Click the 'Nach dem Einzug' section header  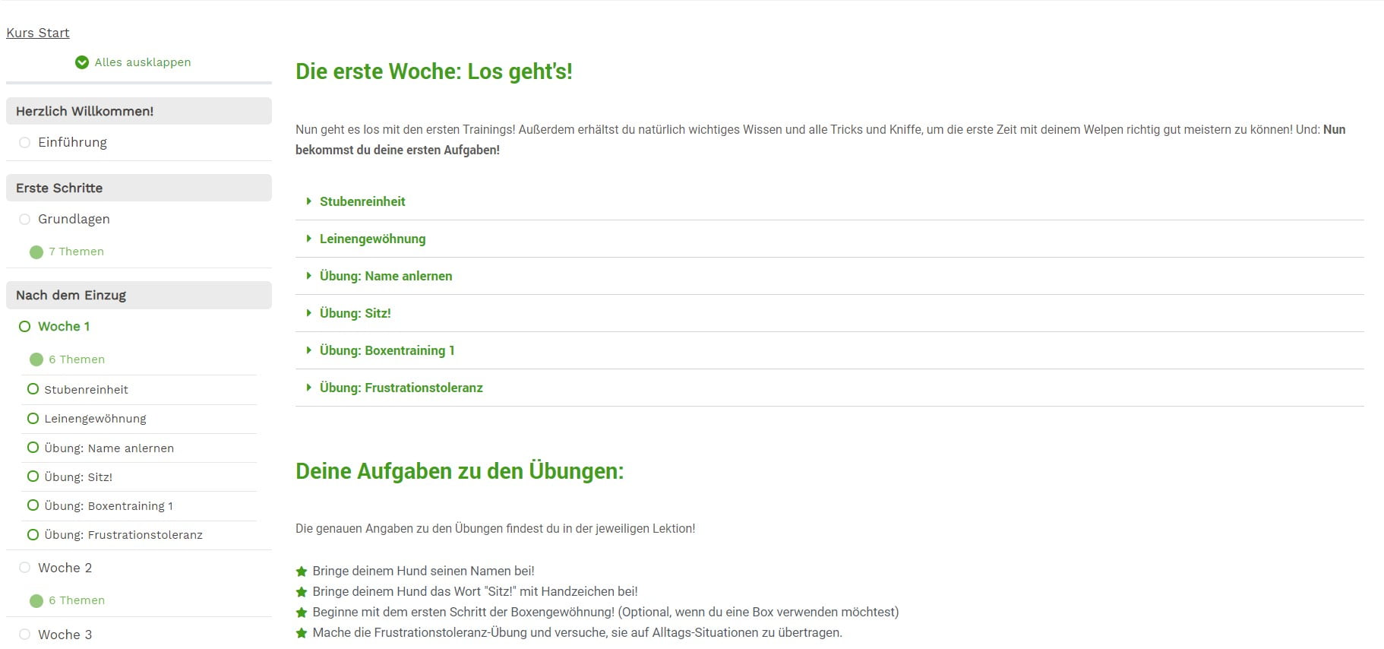139,295
